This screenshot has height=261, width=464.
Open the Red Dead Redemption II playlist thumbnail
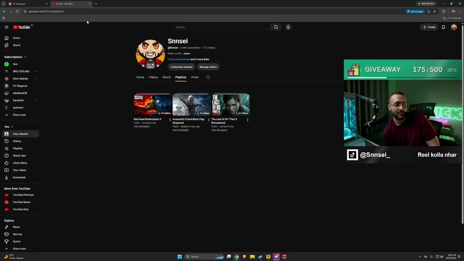(x=152, y=105)
